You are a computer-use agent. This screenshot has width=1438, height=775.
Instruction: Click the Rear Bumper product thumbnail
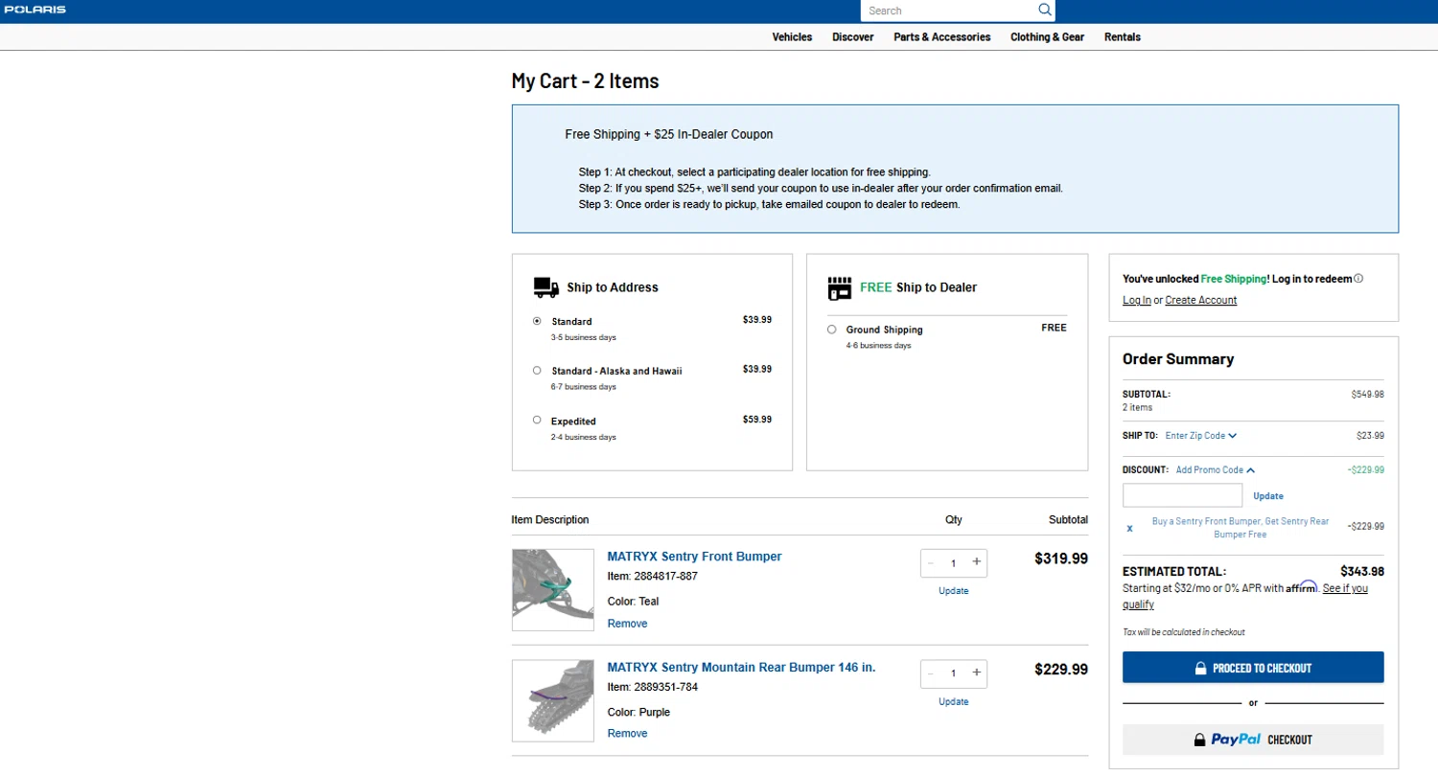click(553, 700)
